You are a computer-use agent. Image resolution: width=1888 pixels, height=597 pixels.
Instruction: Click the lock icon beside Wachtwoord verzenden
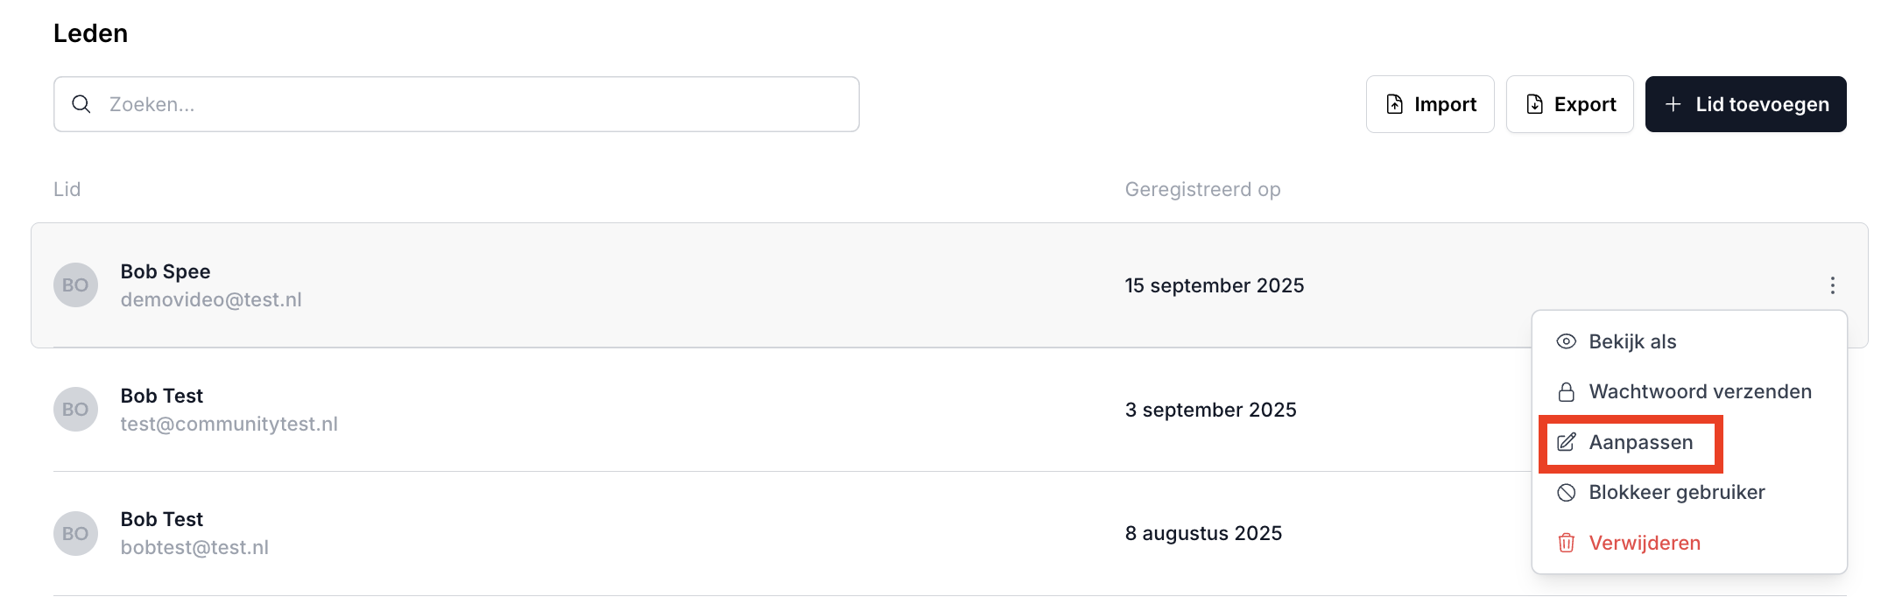click(x=1567, y=391)
